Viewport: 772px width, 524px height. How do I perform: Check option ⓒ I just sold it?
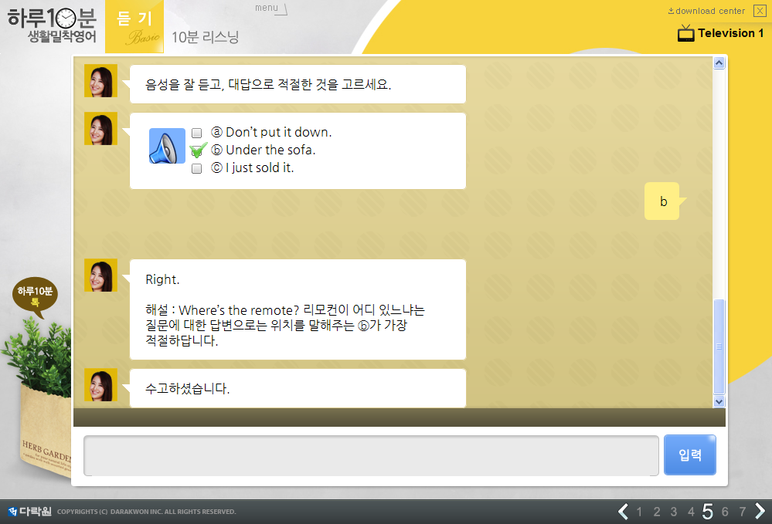(x=196, y=168)
